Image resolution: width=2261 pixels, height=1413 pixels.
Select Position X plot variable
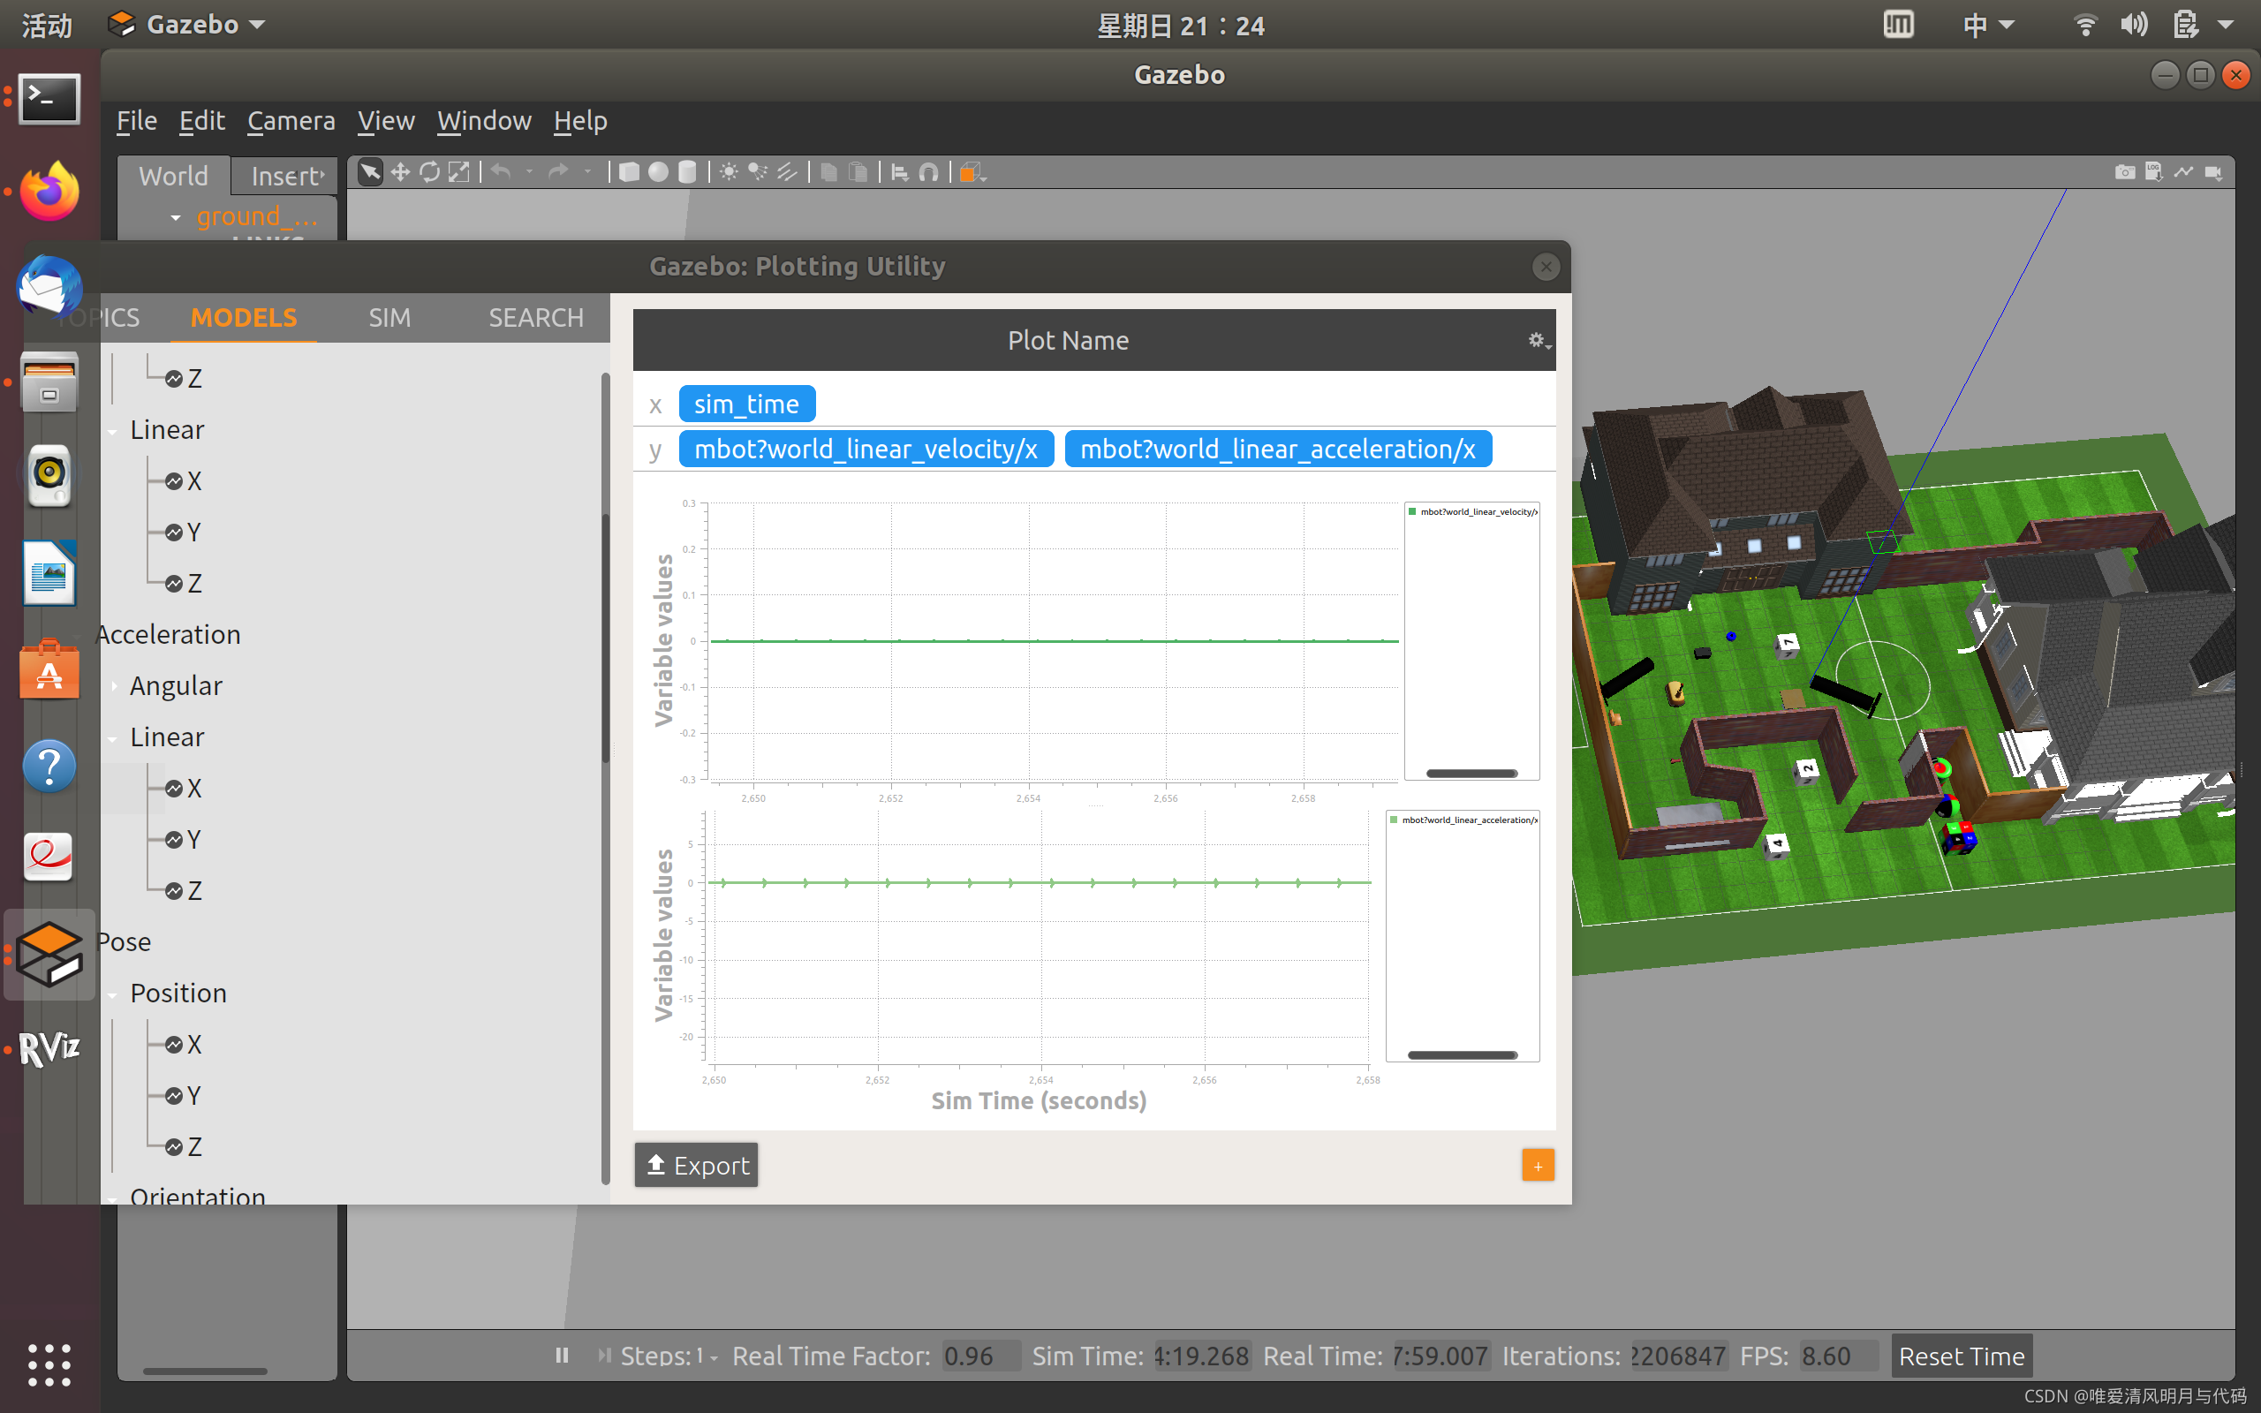click(x=184, y=1045)
